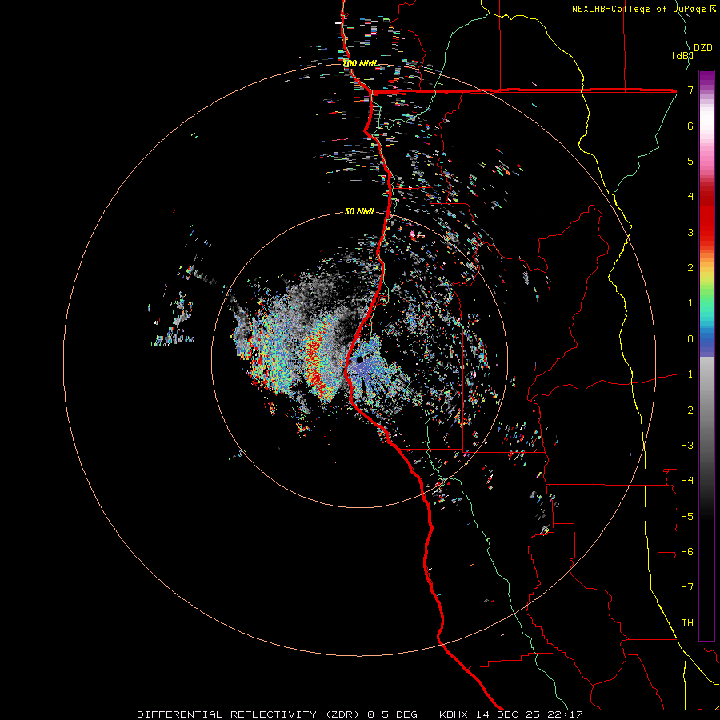Click the "-4" value on the color scale
Viewport: 720px width, 720px height.
(x=687, y=481)
